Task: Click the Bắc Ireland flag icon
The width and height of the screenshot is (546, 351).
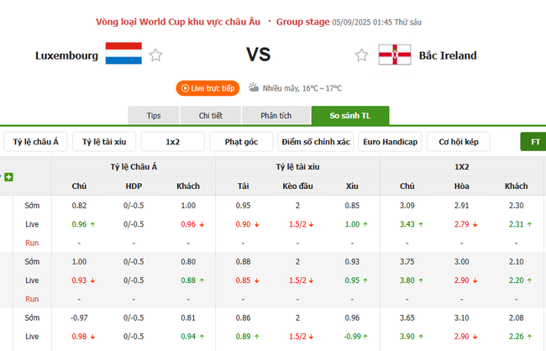Action: 394,55
